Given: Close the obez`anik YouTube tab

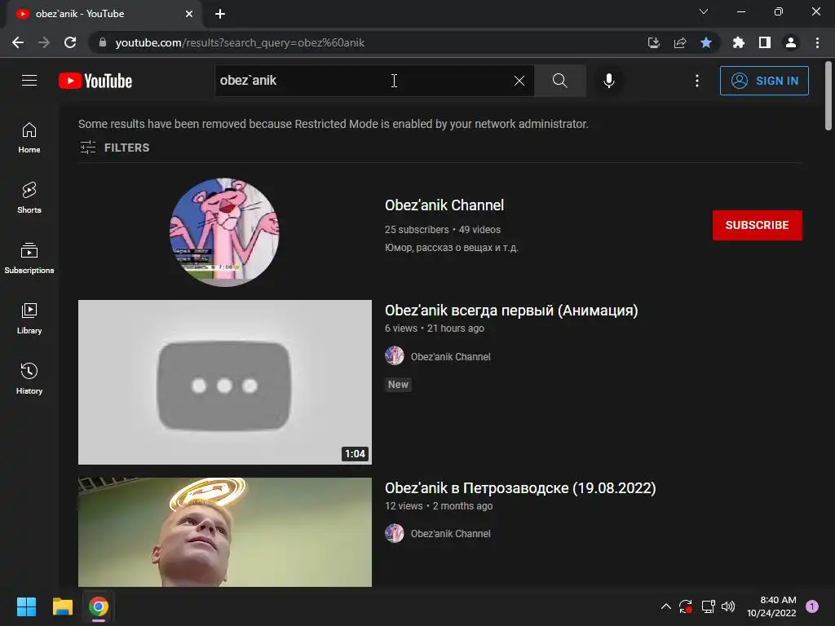Looking at the screenshot, I should [189, 14].
